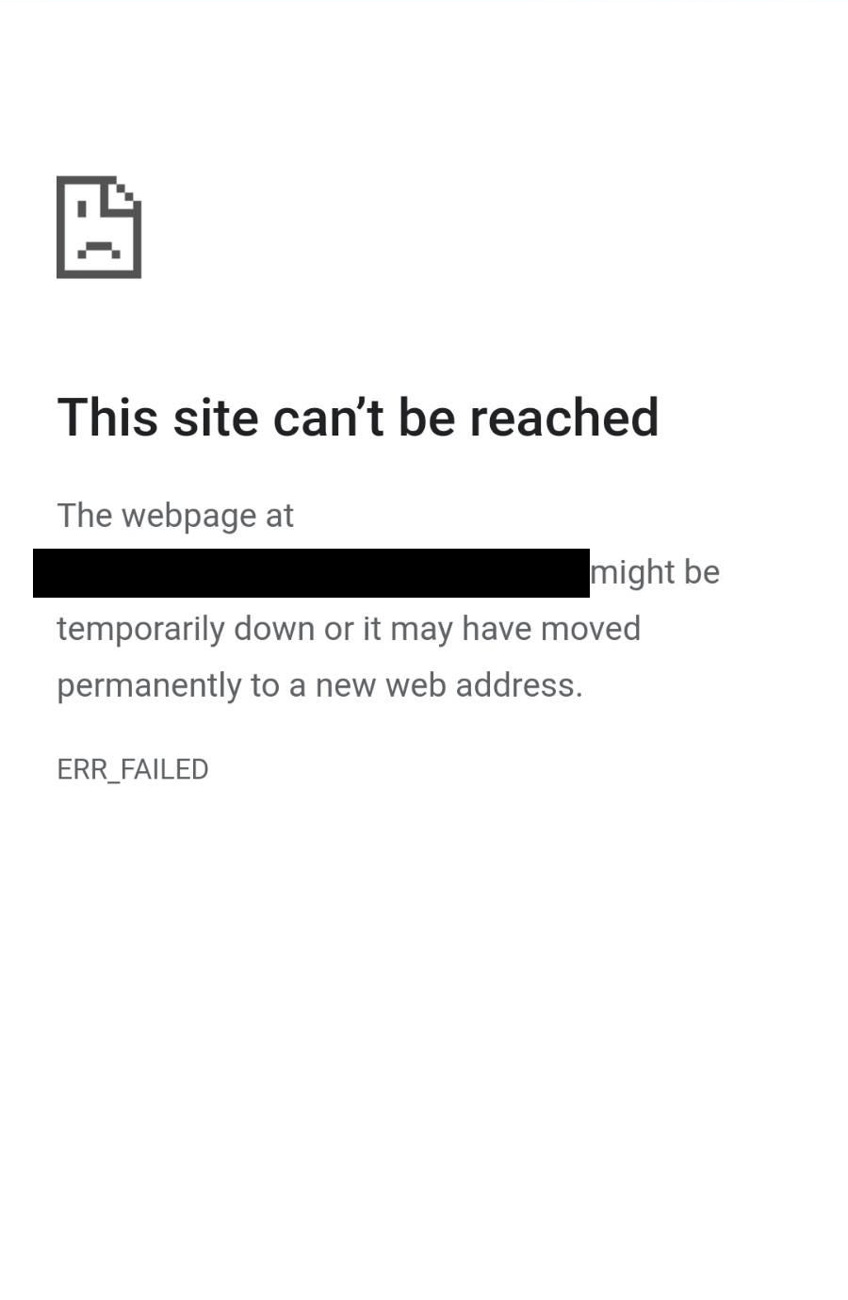
Task: Click the "might be" text
Action: click(x=655, y=572)
